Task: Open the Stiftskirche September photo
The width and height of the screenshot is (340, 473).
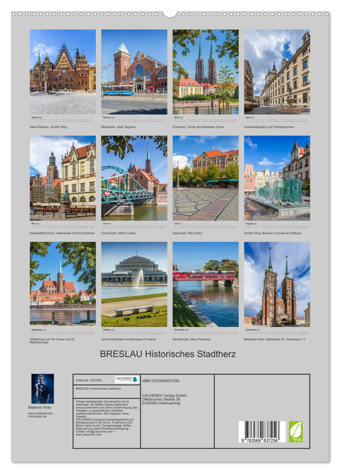Action: (63, 284)
